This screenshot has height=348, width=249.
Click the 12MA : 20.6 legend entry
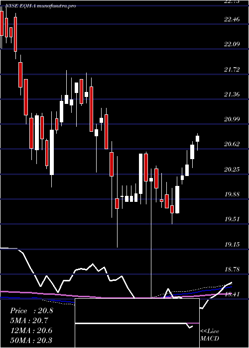tap(31, 330)
